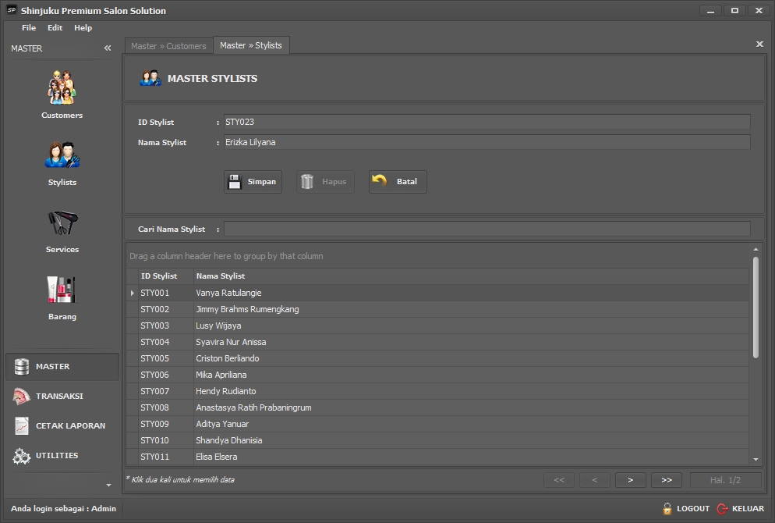Click the Cari Nama Stylist search field

(x=487, y=229)
